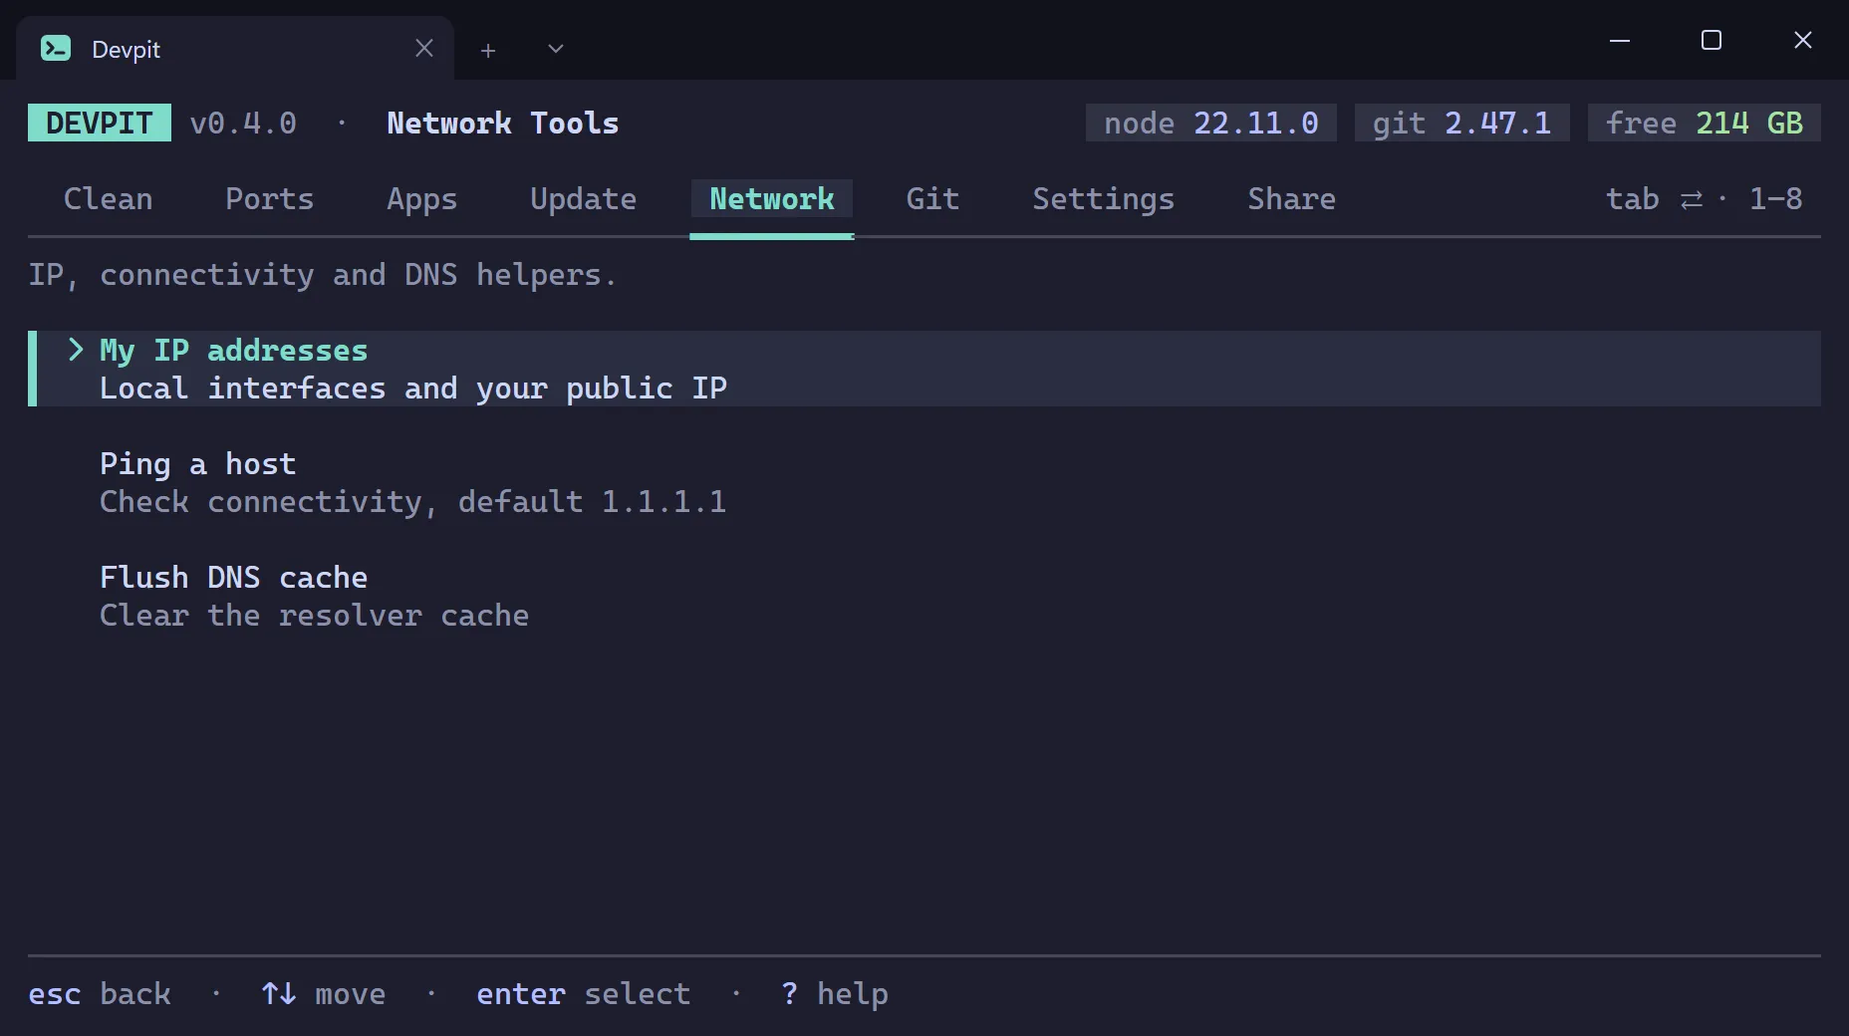Maximize the terminal window
This screenshot has height=1036, width=1849.
(x=1712, y=40)
